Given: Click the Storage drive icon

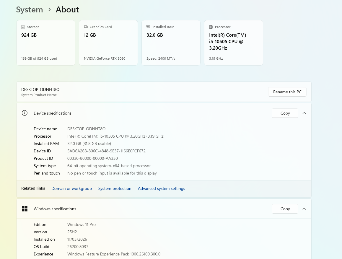Looking at the screenshot, I should click(x=23, y=27).
